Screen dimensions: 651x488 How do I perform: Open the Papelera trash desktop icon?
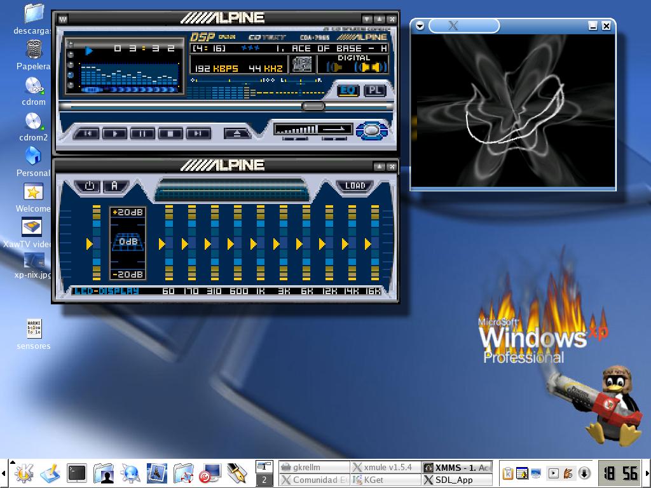(34, 51)
